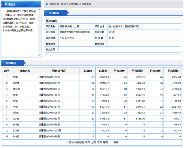Viewport: 184px width, 148px height.
Task: Click permit 济建预许20191074号
Action: pos(50,131)
